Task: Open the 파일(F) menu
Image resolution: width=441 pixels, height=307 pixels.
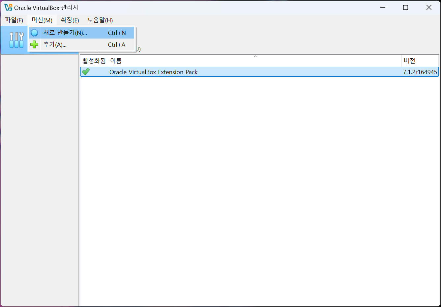Action: [x=14, y=20]
